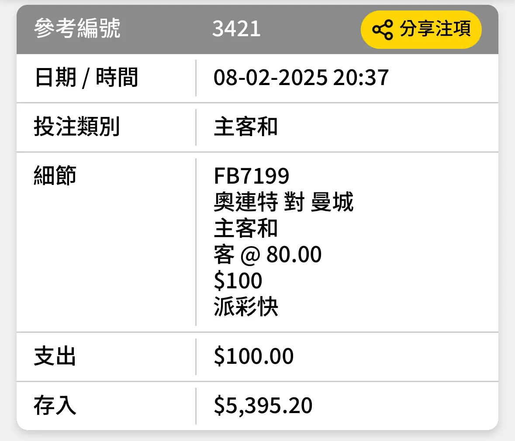Viewport: 515px width, 441px height.
Task: Click the odds line 客 @ 80.00
Action: pyautogui.click(x=267, y=254)
